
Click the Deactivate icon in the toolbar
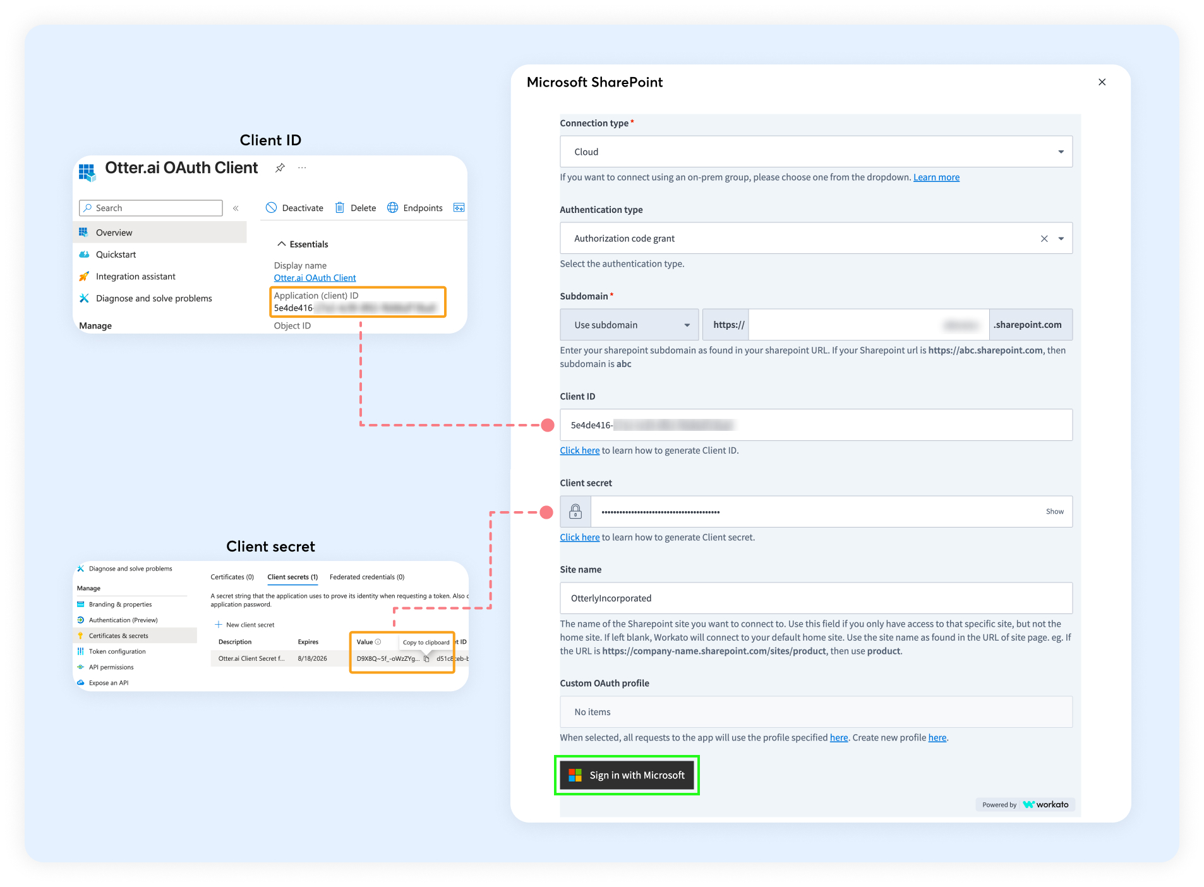(x=272, y=208)
